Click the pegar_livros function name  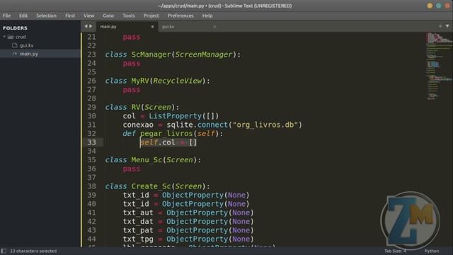pos(166,134)
